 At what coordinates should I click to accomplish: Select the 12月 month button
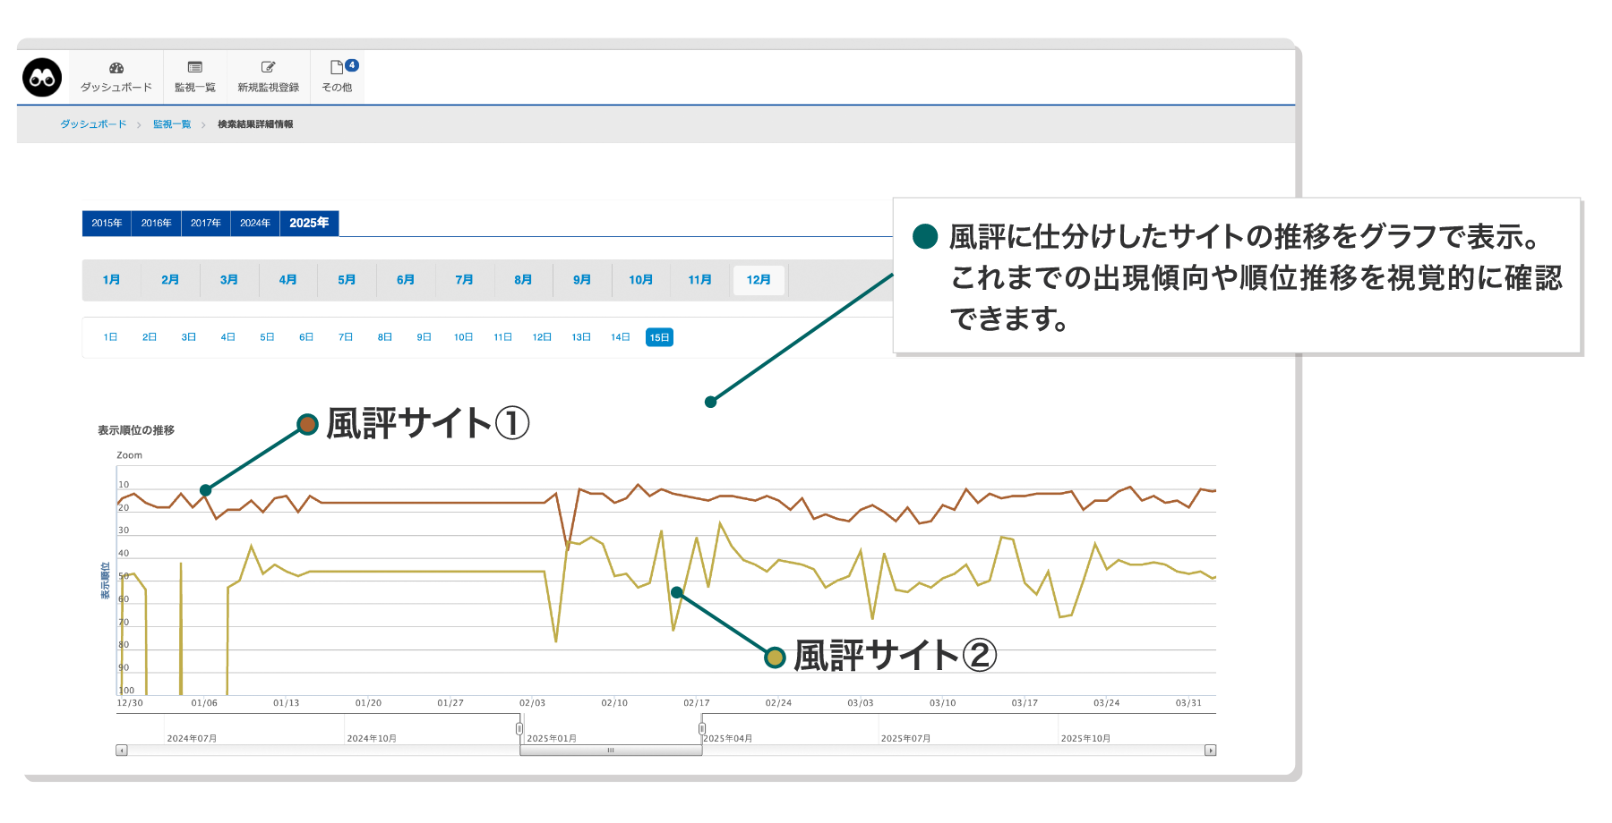(x=759, y=280)
